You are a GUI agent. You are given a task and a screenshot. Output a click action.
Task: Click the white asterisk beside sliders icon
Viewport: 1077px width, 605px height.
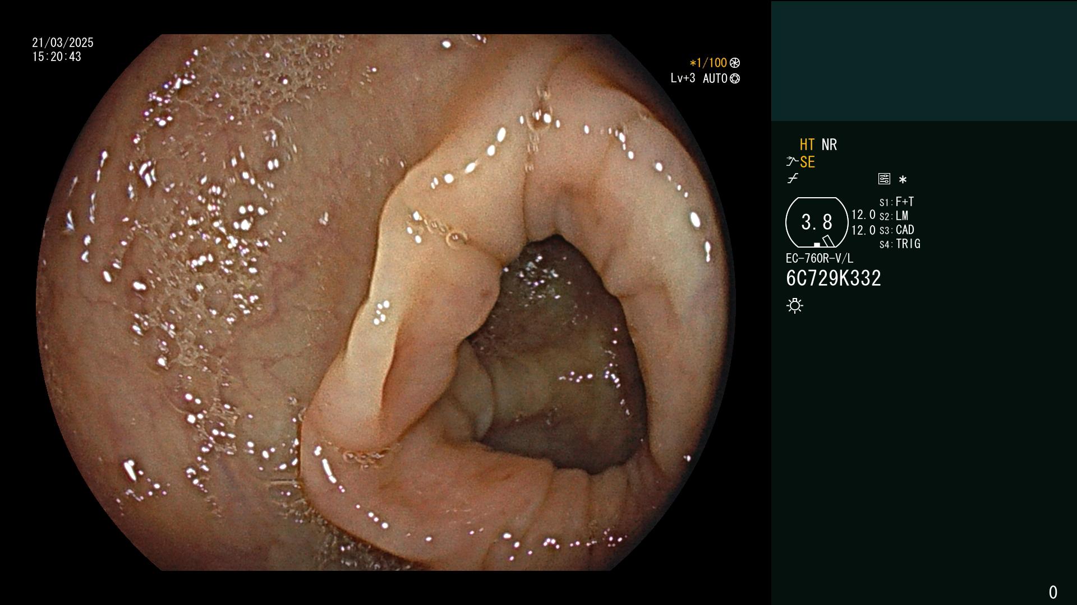903,179
